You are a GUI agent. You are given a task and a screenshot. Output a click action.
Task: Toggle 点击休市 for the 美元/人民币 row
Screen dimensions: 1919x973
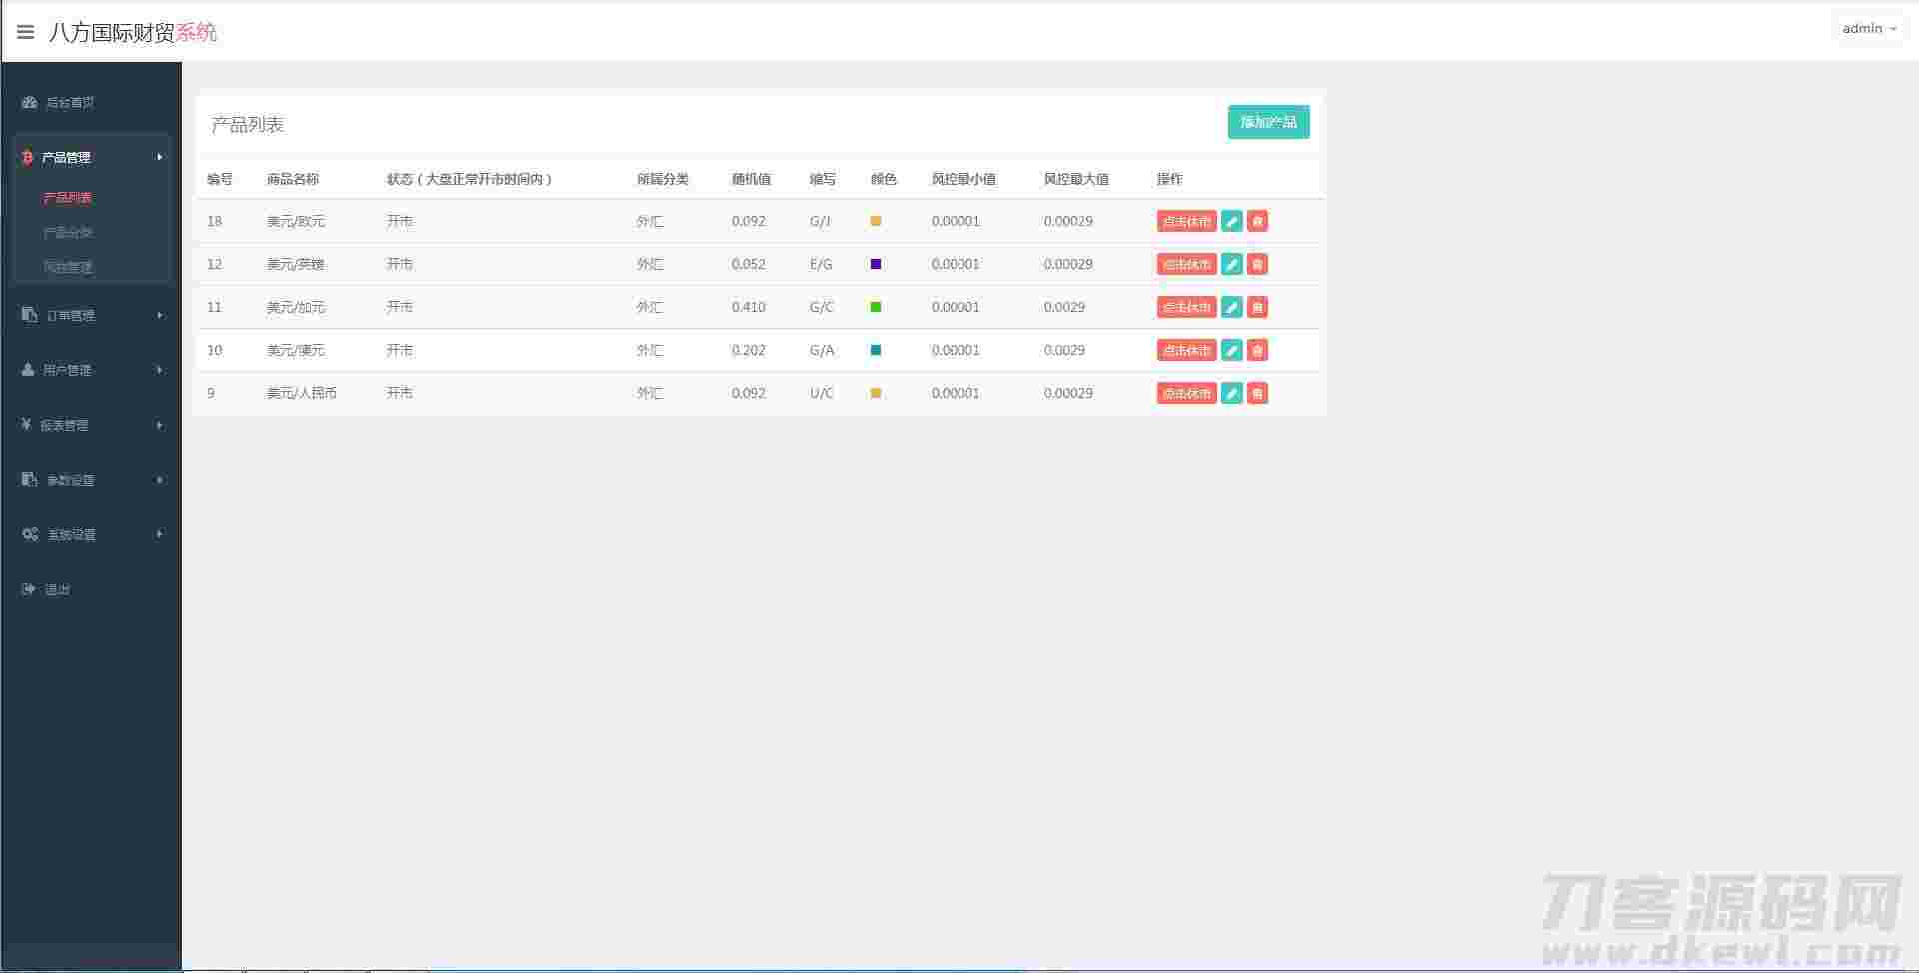(1186, 393)
